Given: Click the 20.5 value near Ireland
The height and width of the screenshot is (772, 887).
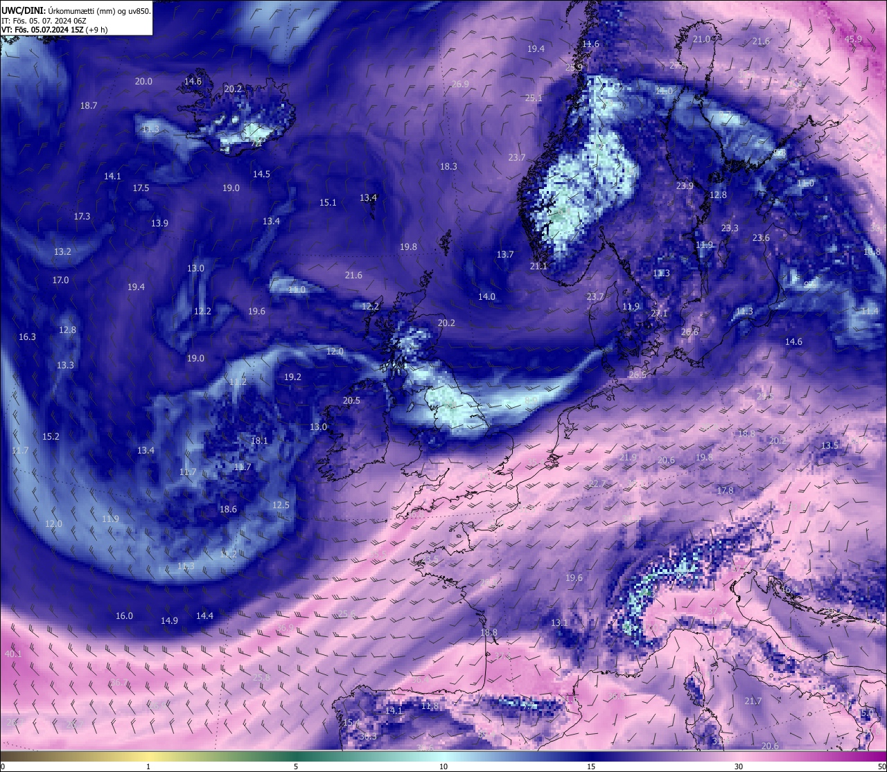Looking at the screenshot, I should click(351, 401).
